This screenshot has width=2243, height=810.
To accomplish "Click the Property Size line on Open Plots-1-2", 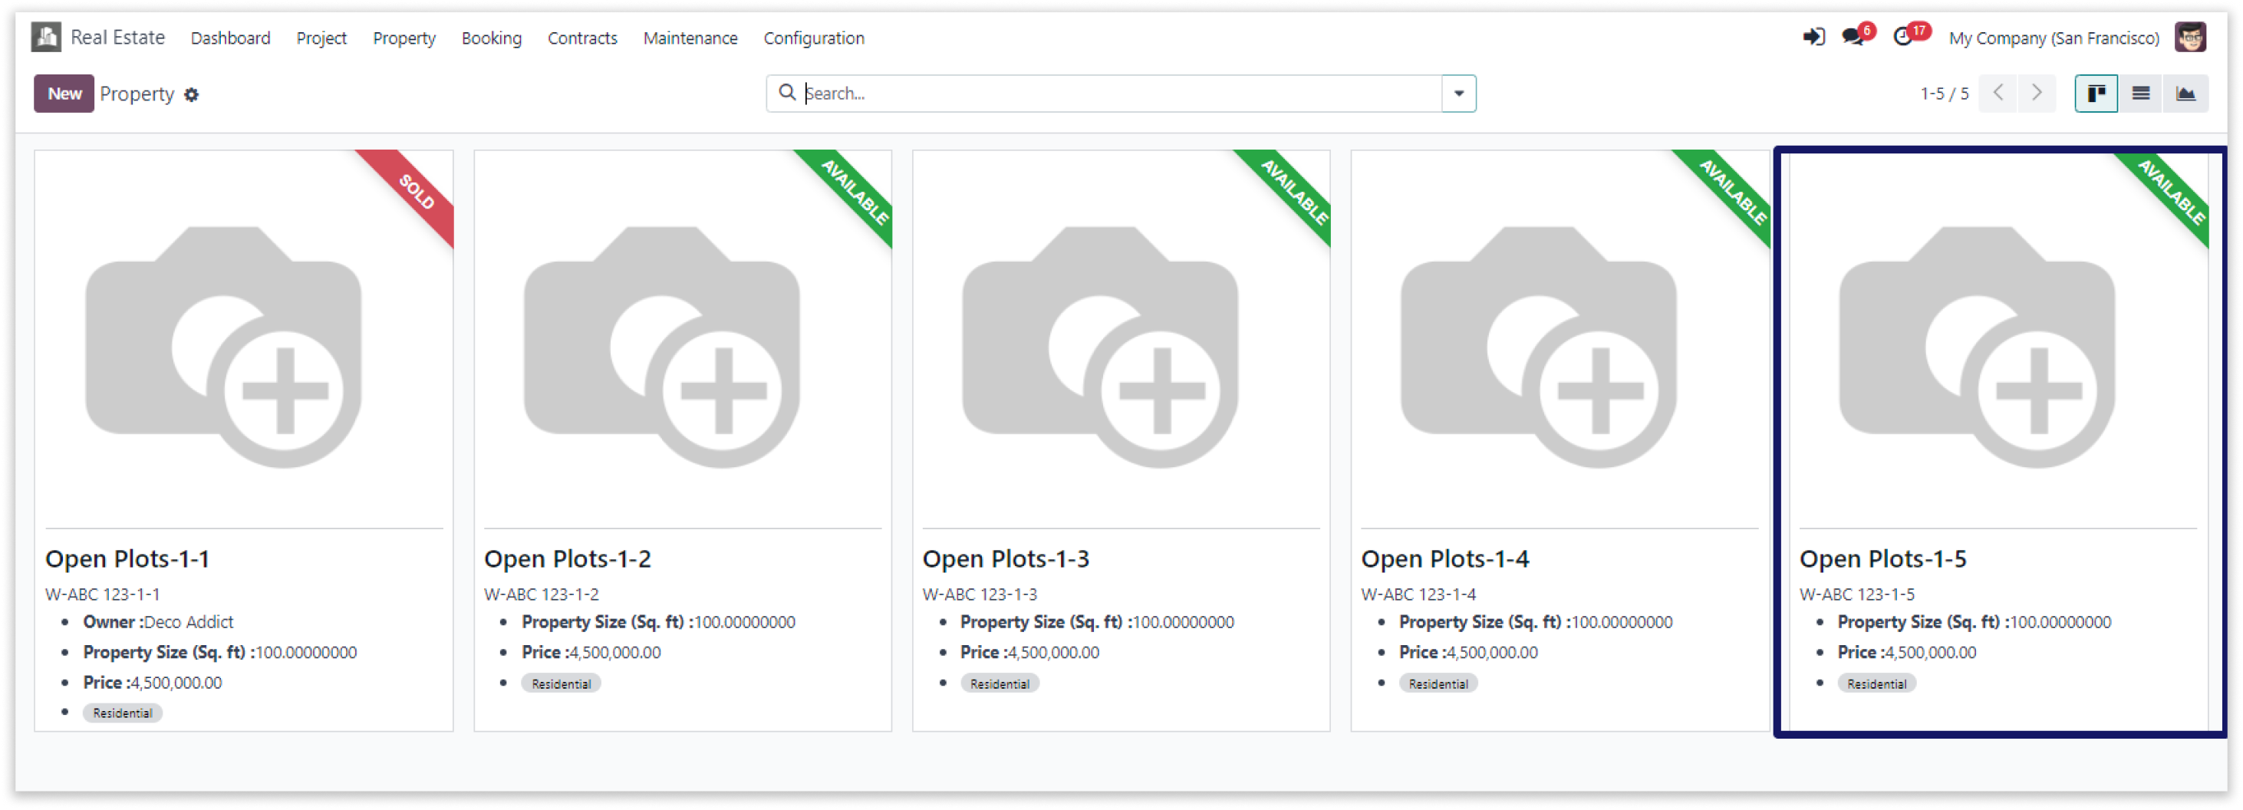I will 658,622.
